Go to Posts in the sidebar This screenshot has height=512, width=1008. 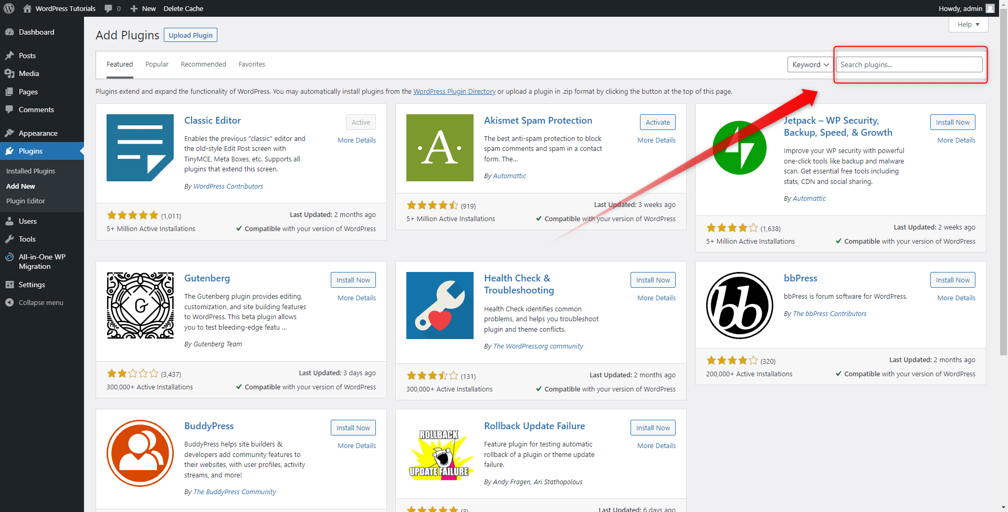point(27,56)
